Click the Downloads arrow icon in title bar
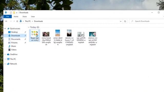This screenshot has width=164, height=92. point(6,13)
